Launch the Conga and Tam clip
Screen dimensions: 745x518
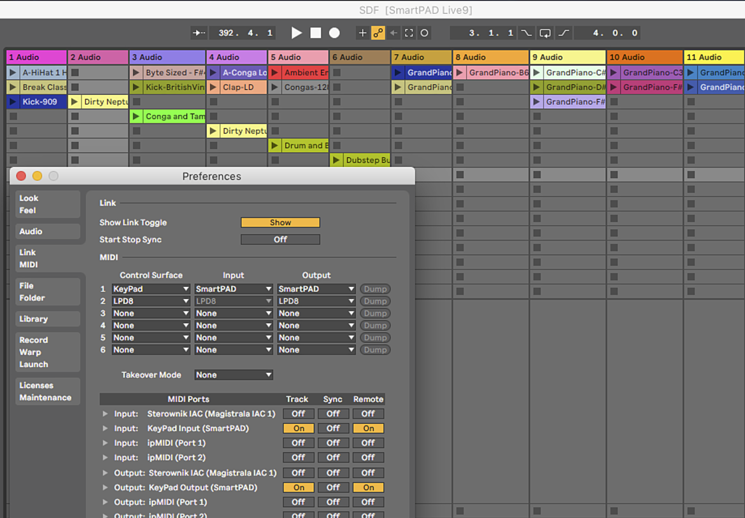[136, 116]
